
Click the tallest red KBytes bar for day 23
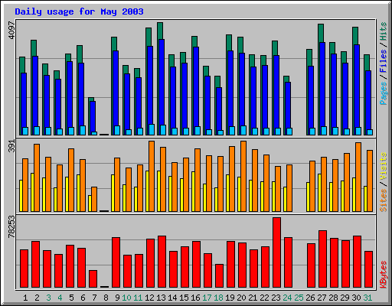276,252
